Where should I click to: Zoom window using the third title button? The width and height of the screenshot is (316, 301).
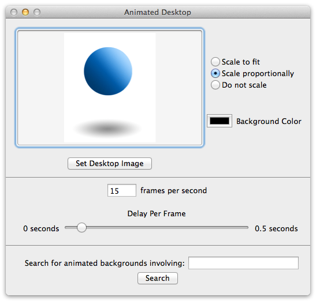coord(37,12)
